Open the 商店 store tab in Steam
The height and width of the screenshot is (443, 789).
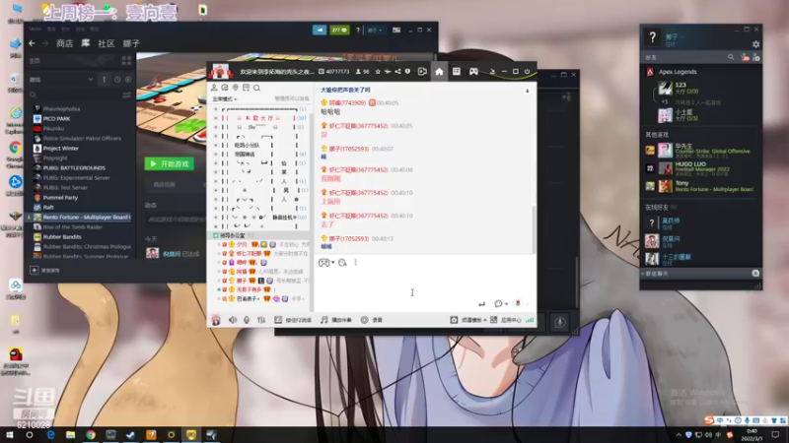[x=64, y=43]
